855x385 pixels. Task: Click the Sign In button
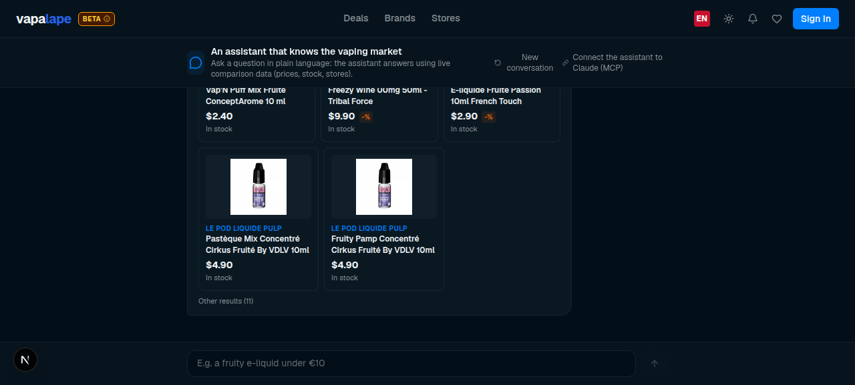click(816, 19)
